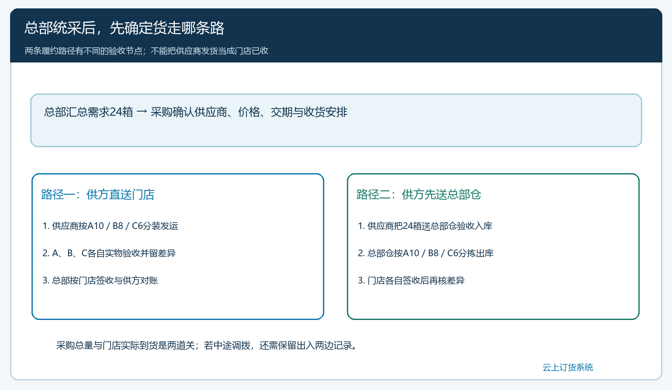Image resolution: width=672 pixels, height=390 pixels.
Task: Select step 总部仓按A10 / B8 / C6分拣出库
Action: tap(426, 253)
